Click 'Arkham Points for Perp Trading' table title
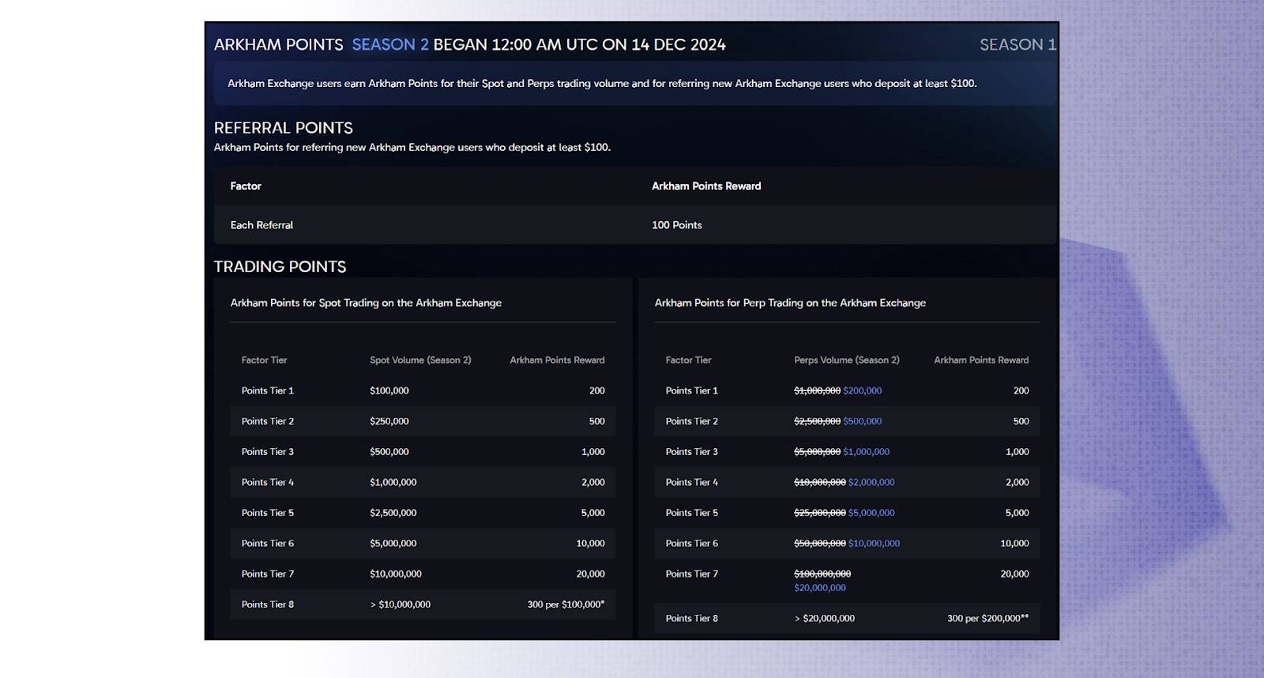 (790, 303)
